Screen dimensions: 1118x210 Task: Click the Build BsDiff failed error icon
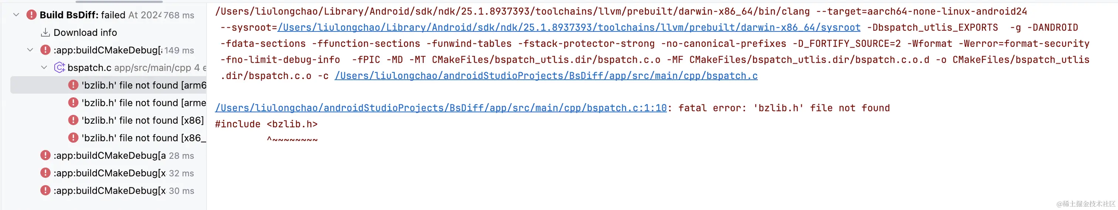[x=31, y=15]
